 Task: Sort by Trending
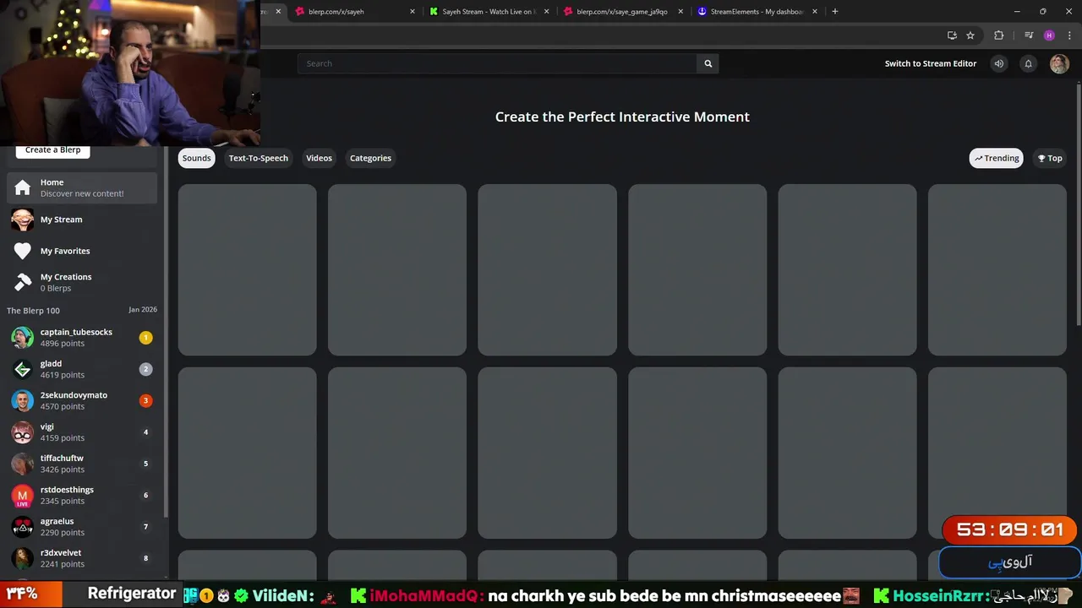996,158
